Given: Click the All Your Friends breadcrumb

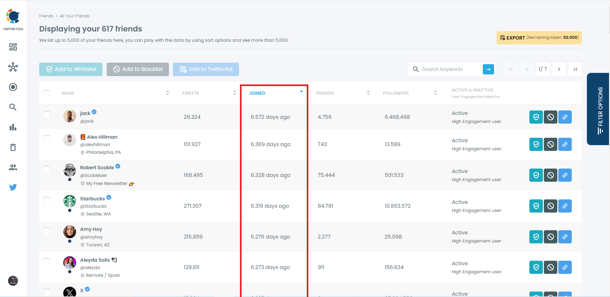Looking at the screenshot, I should pos(75,16).
